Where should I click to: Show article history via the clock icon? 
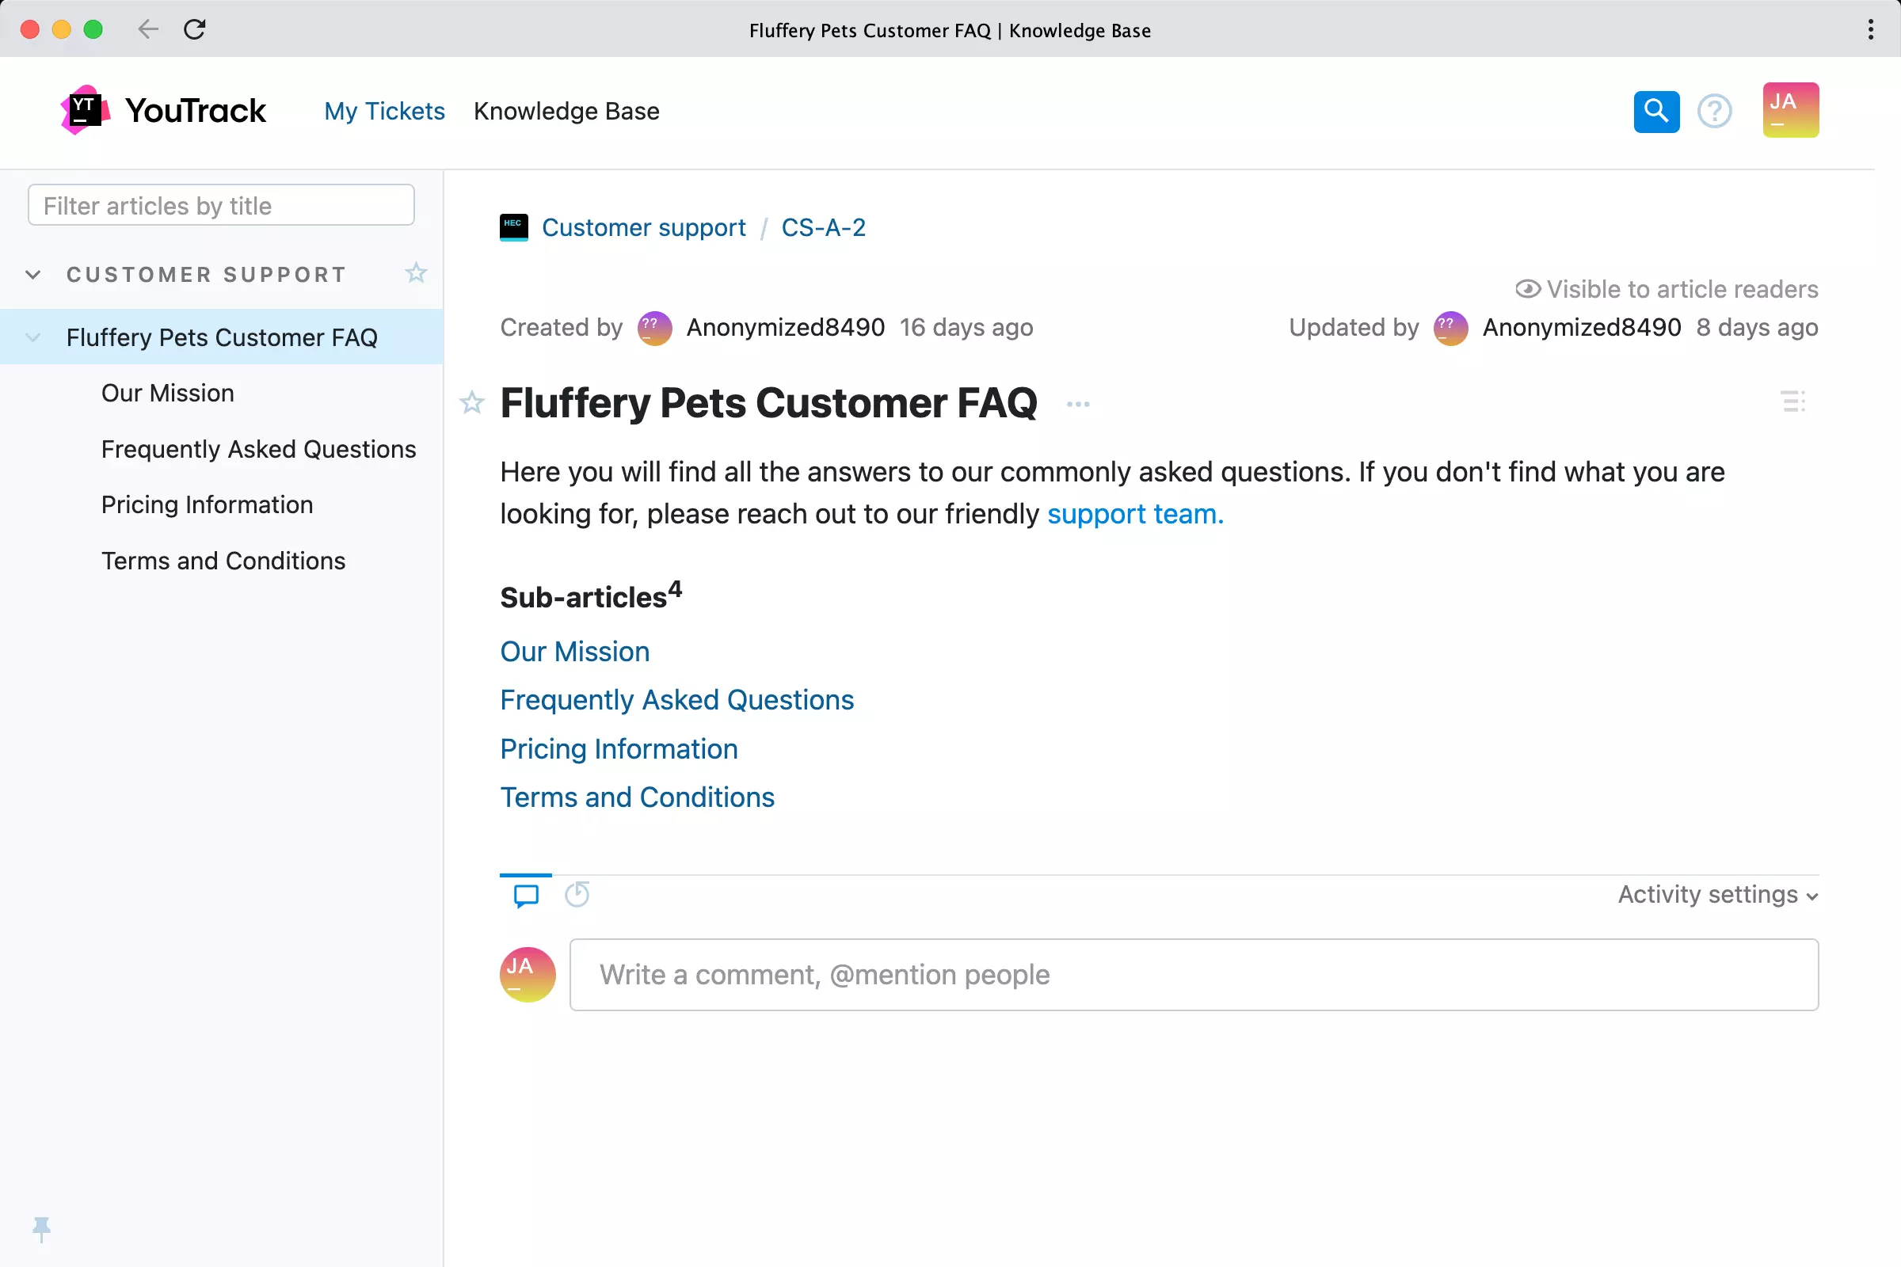point(577,895)
